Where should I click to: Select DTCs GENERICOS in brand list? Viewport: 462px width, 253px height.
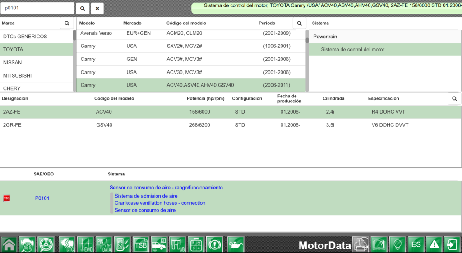[x=36, y=37]
